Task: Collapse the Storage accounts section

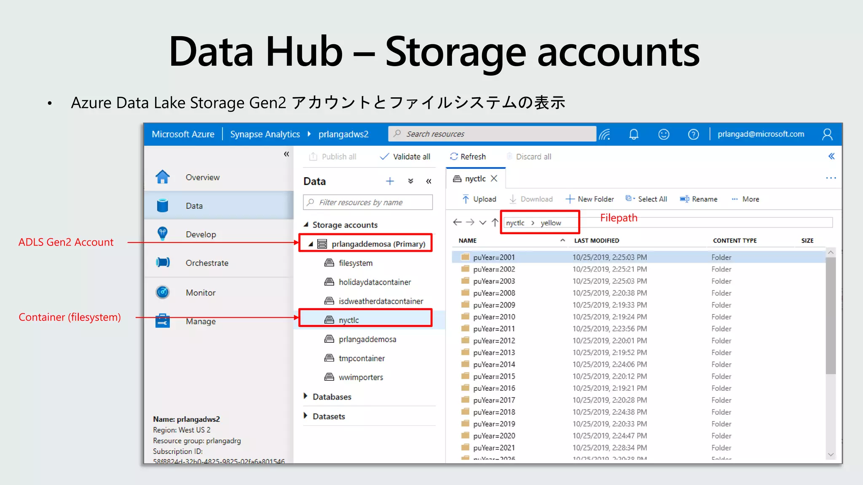Action: pyautogui.click(x=306, y=224)
